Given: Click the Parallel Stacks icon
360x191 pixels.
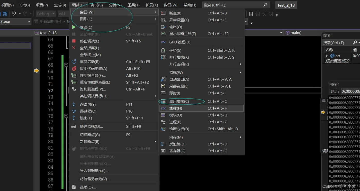Looking at the screenshot, I should [163, 57].
